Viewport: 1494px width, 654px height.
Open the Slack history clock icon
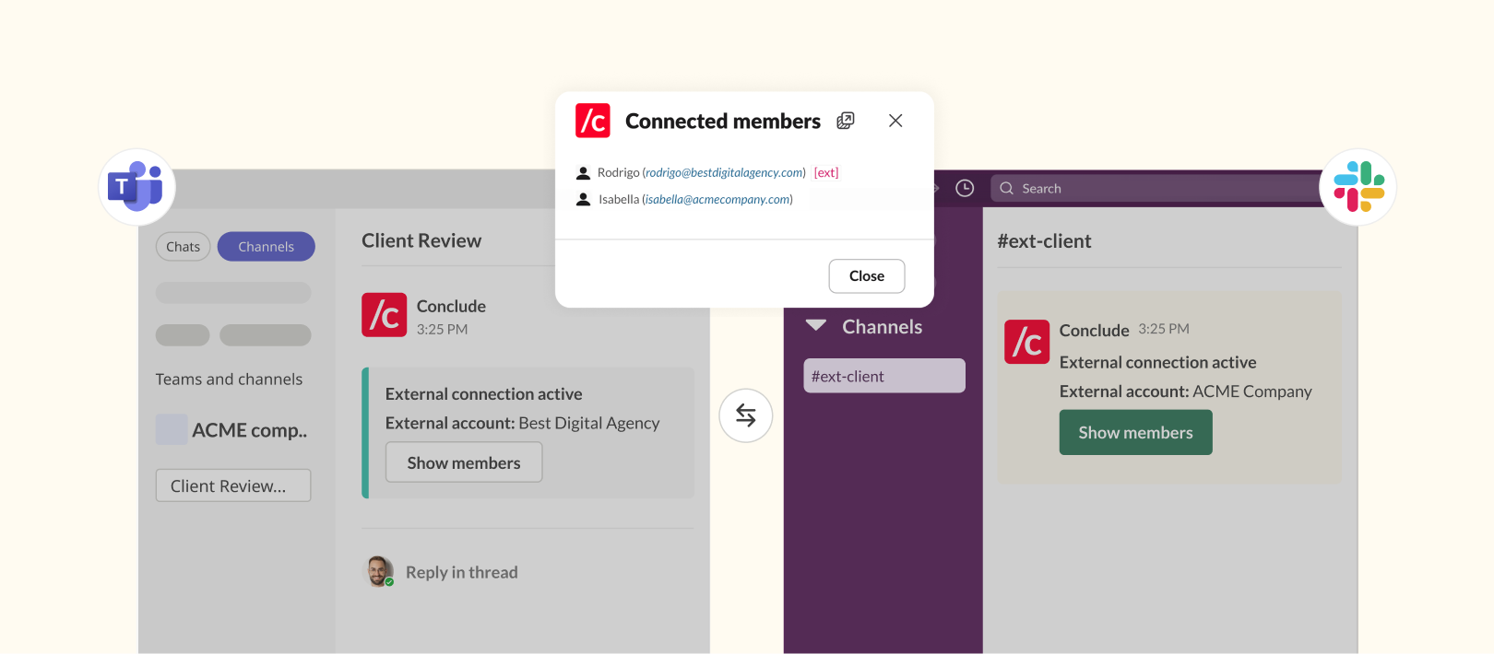click(x=965, y=188)
